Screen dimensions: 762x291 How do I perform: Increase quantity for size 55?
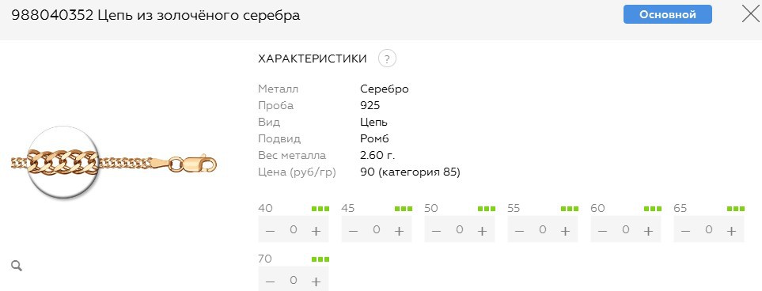click(x=565, y=231)
